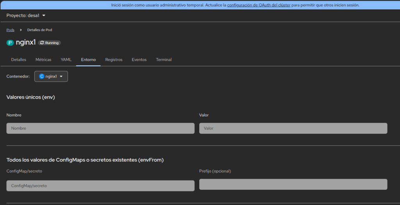Focus the Nombre env variable field
400x205 pixels.
[x=100, y=128]
